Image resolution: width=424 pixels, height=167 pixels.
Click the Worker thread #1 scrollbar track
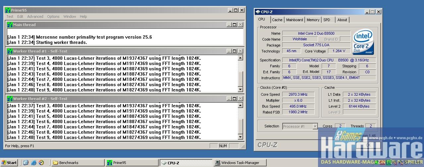[240, 74]
